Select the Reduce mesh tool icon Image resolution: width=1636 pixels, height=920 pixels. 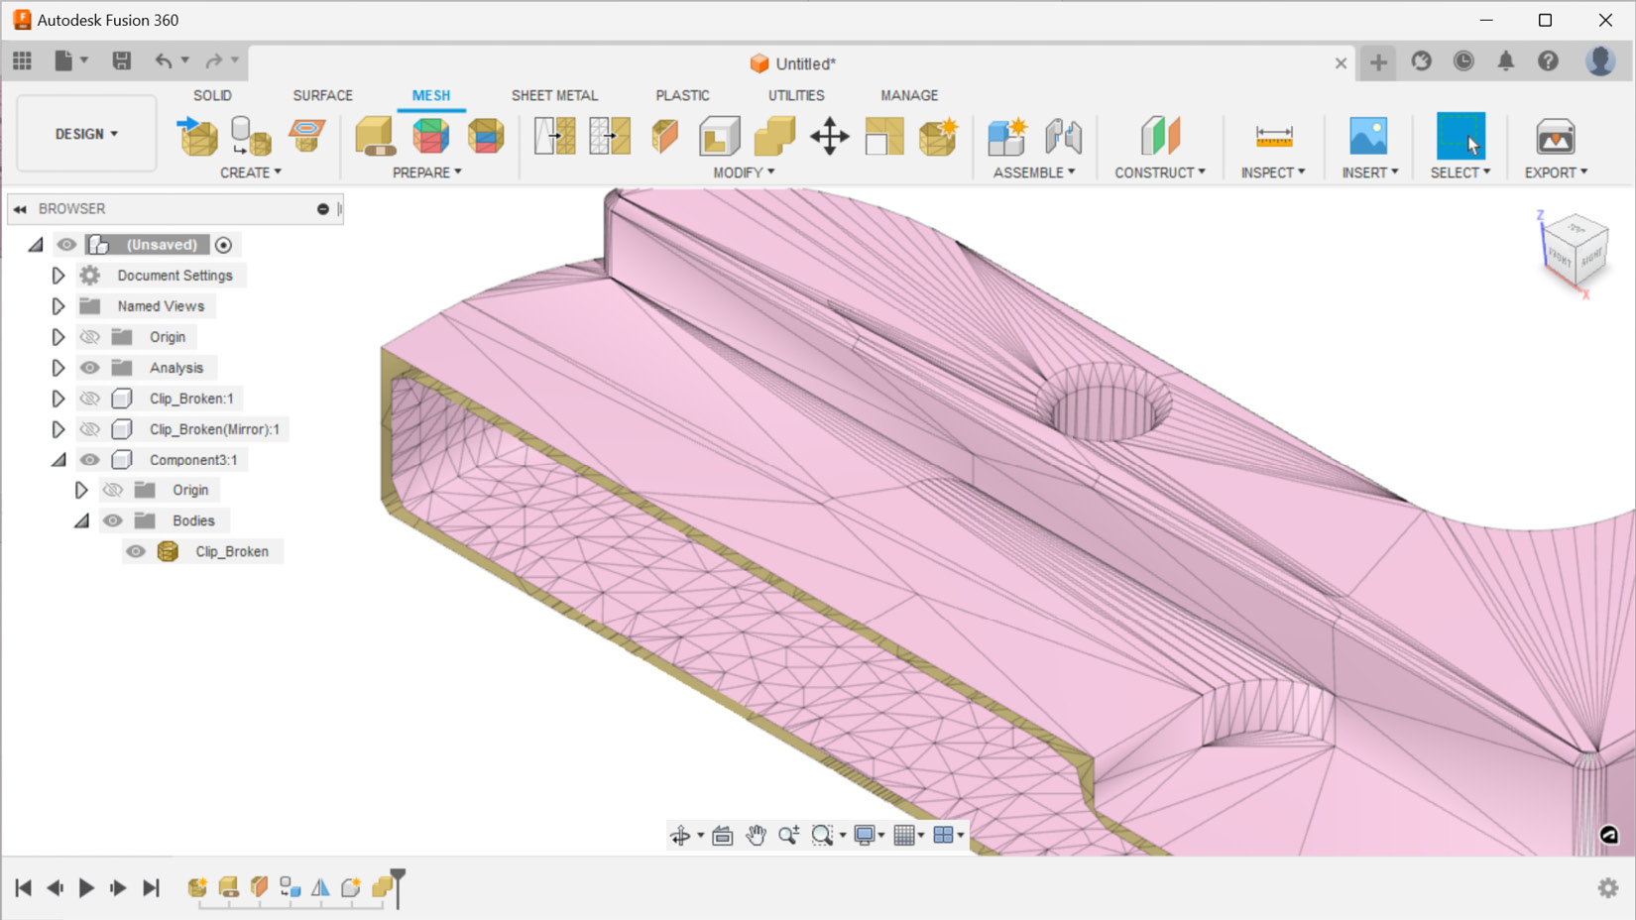610,136
